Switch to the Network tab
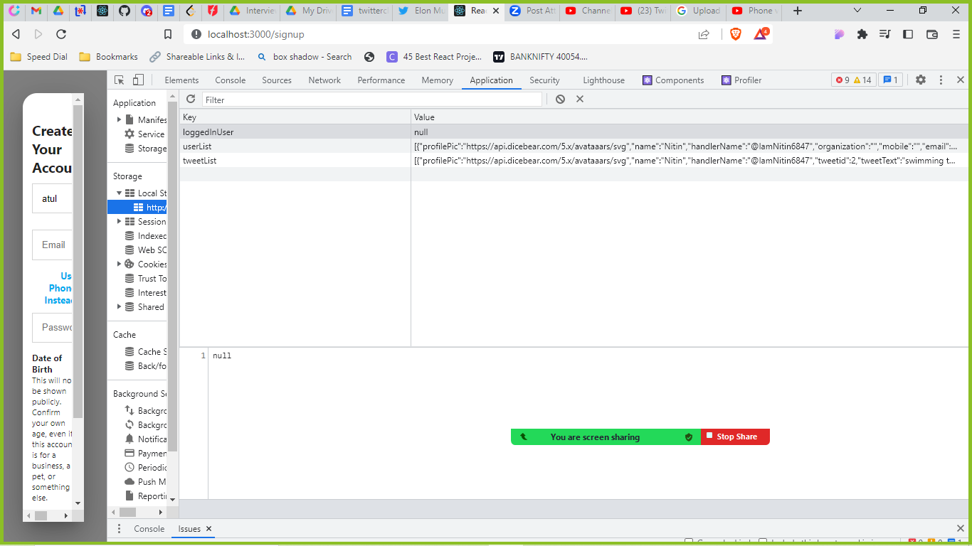 324,80
